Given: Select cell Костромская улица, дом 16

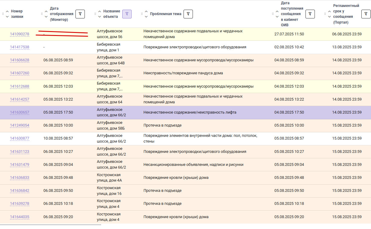Looking at the screenshot, I should click(109, 191).
